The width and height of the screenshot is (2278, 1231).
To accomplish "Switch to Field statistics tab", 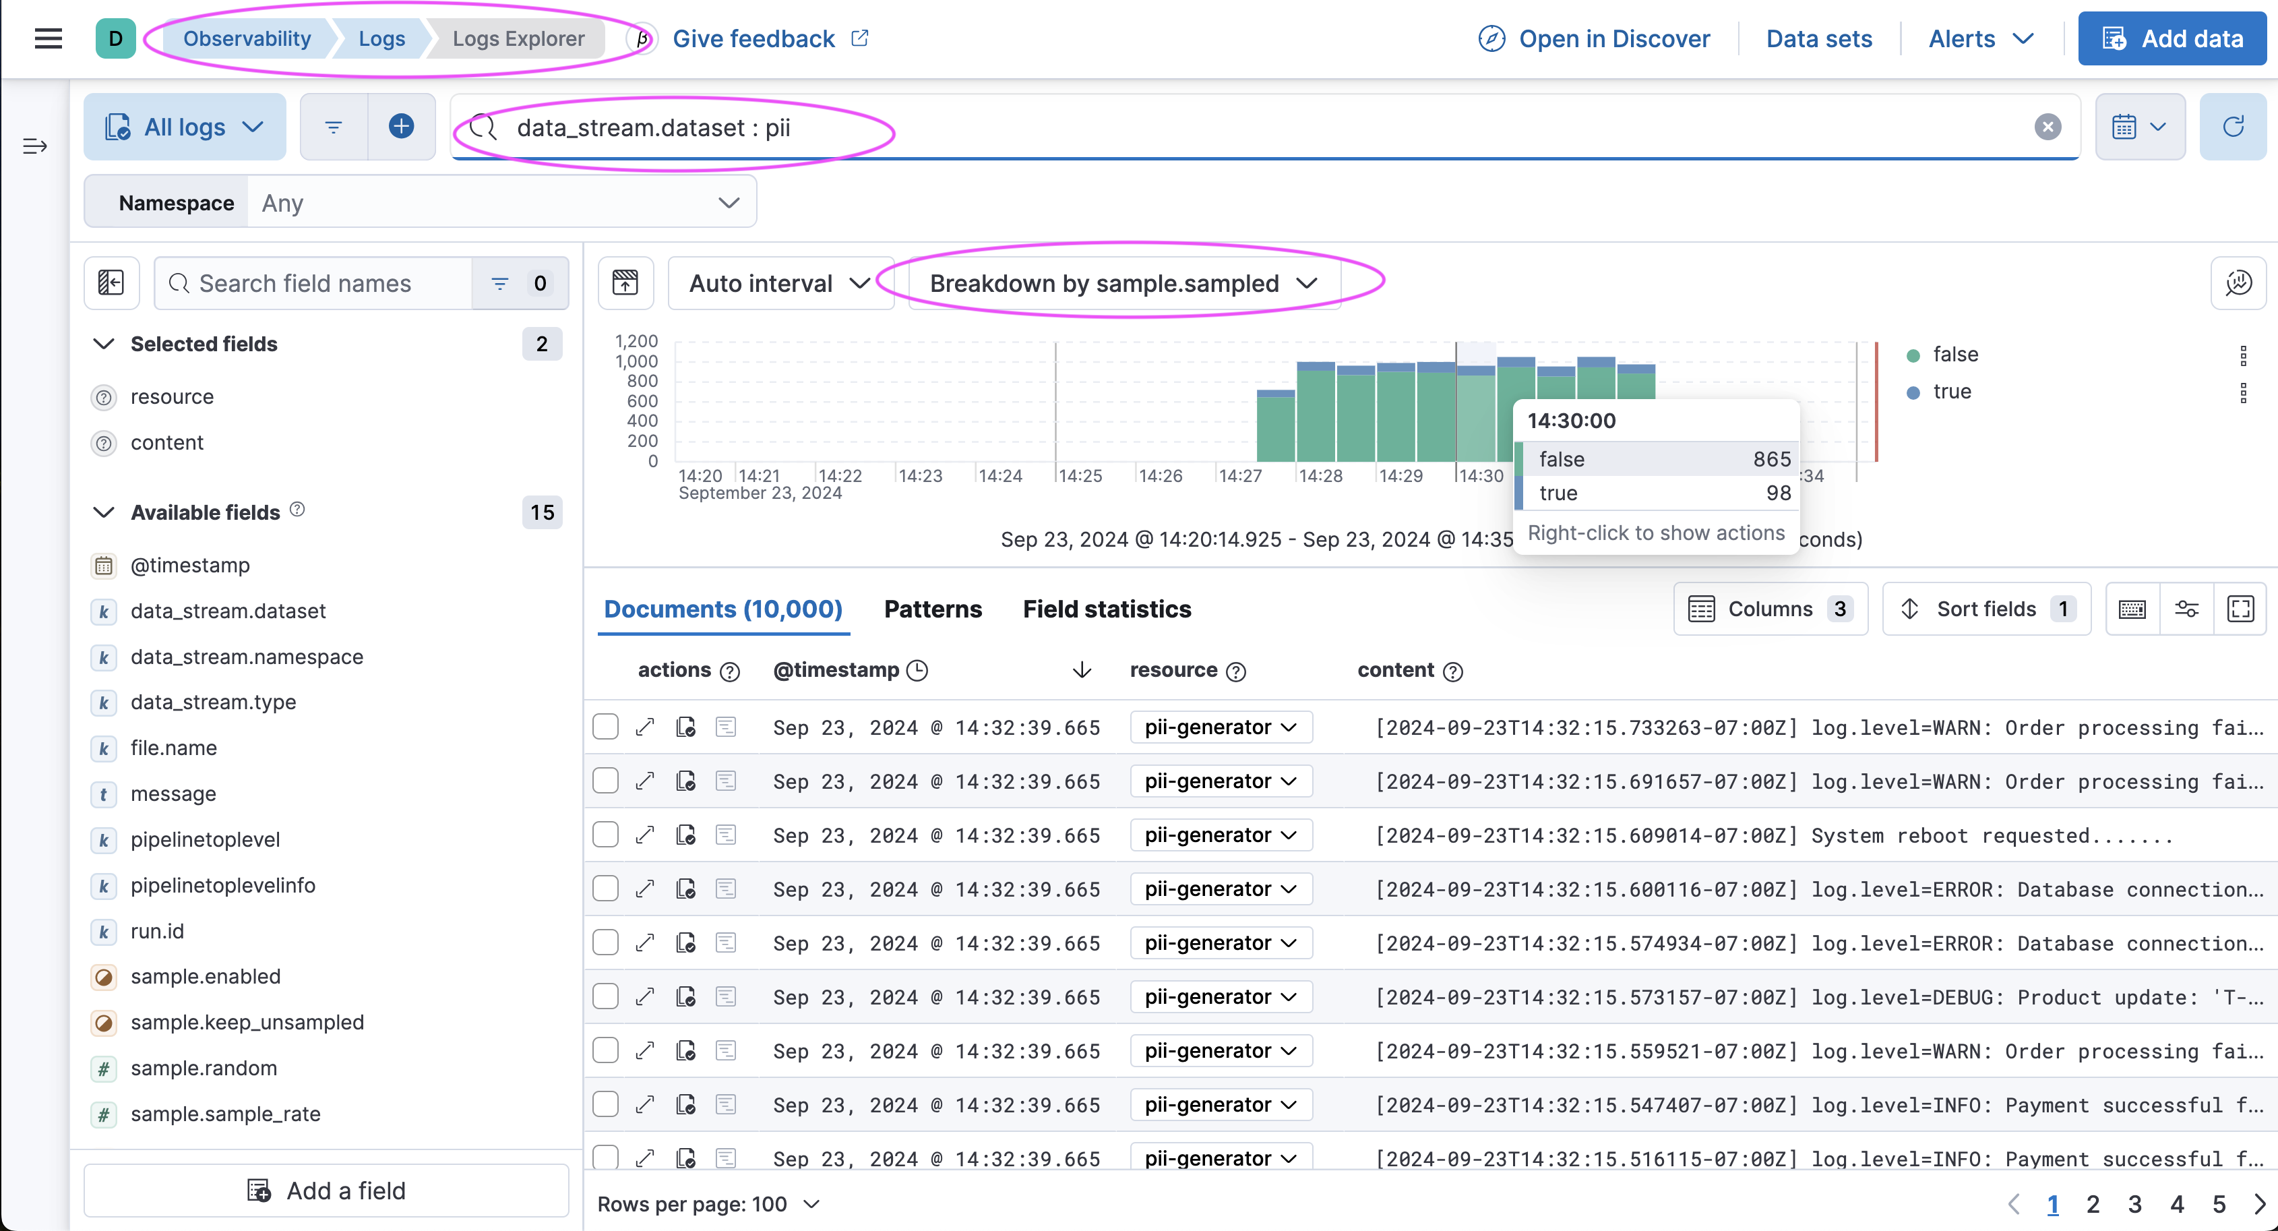I will pos(1106,609).
